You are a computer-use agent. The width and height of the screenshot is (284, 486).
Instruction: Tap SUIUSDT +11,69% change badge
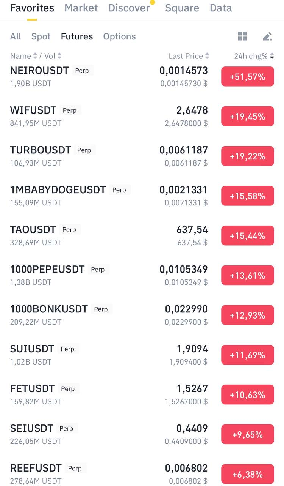(247, 355)
